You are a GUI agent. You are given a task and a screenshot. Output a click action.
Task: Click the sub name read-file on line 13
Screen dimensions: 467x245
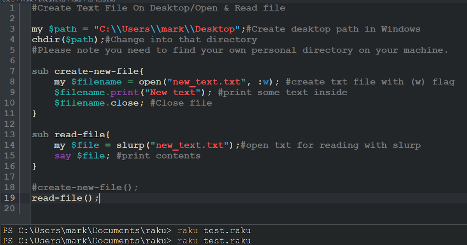pyautogui.click(x=80, y=135)
